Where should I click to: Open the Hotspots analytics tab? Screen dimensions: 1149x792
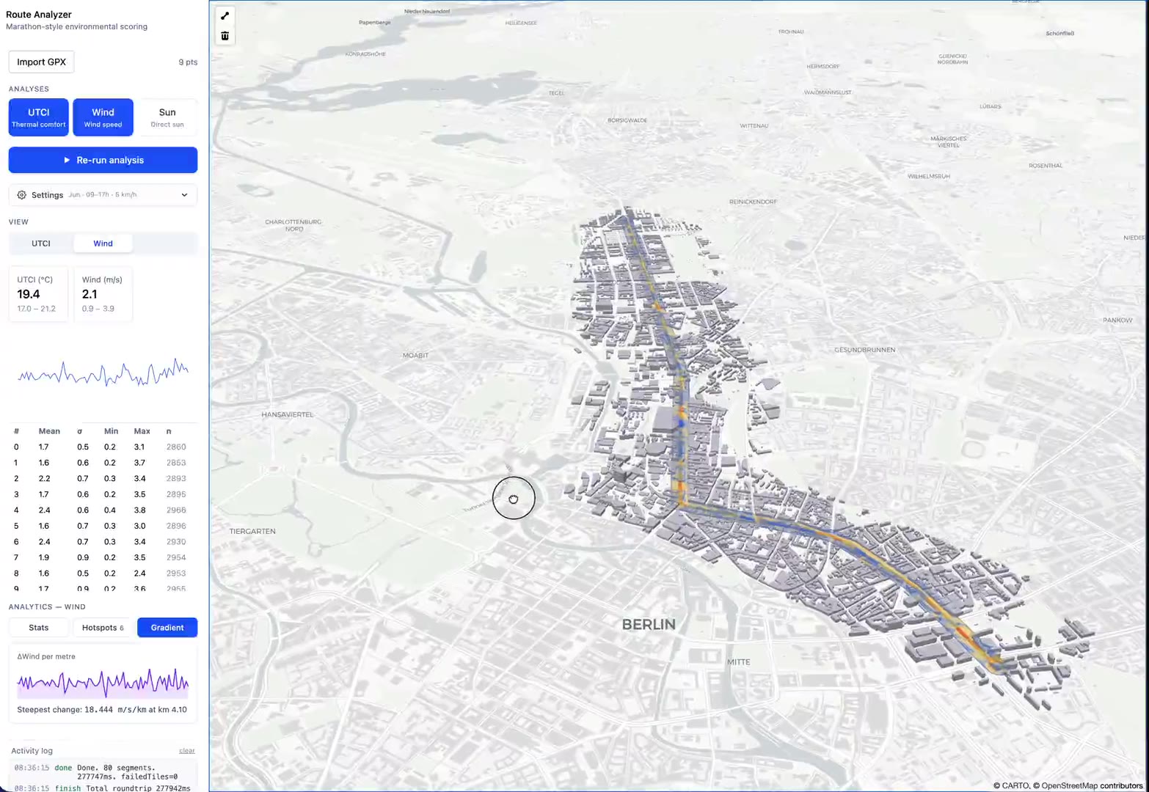coord(103,628)
